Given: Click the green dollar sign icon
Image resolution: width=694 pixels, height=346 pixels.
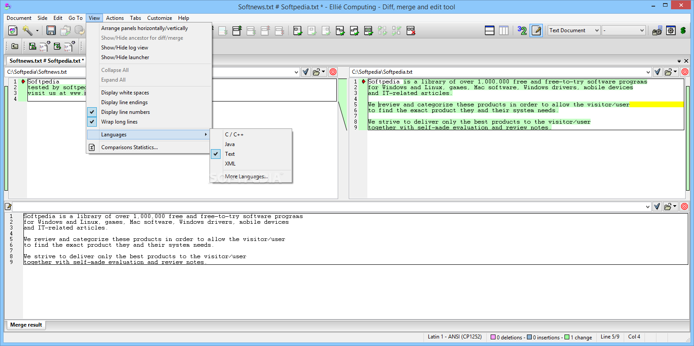Looking at the screenshot, I should pos(683,30).
